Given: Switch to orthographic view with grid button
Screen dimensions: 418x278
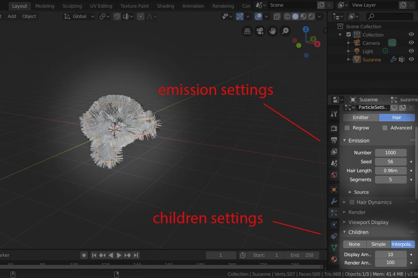Looking at the screenshot, I should [247, 31].
